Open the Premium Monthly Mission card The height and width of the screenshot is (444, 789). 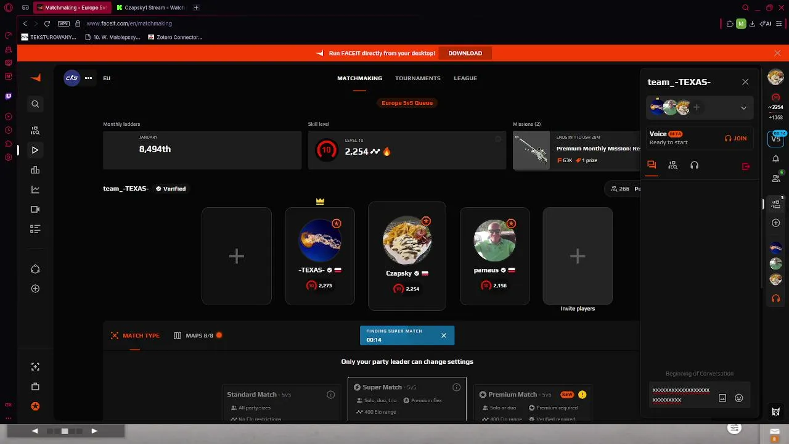click(577, 150)
